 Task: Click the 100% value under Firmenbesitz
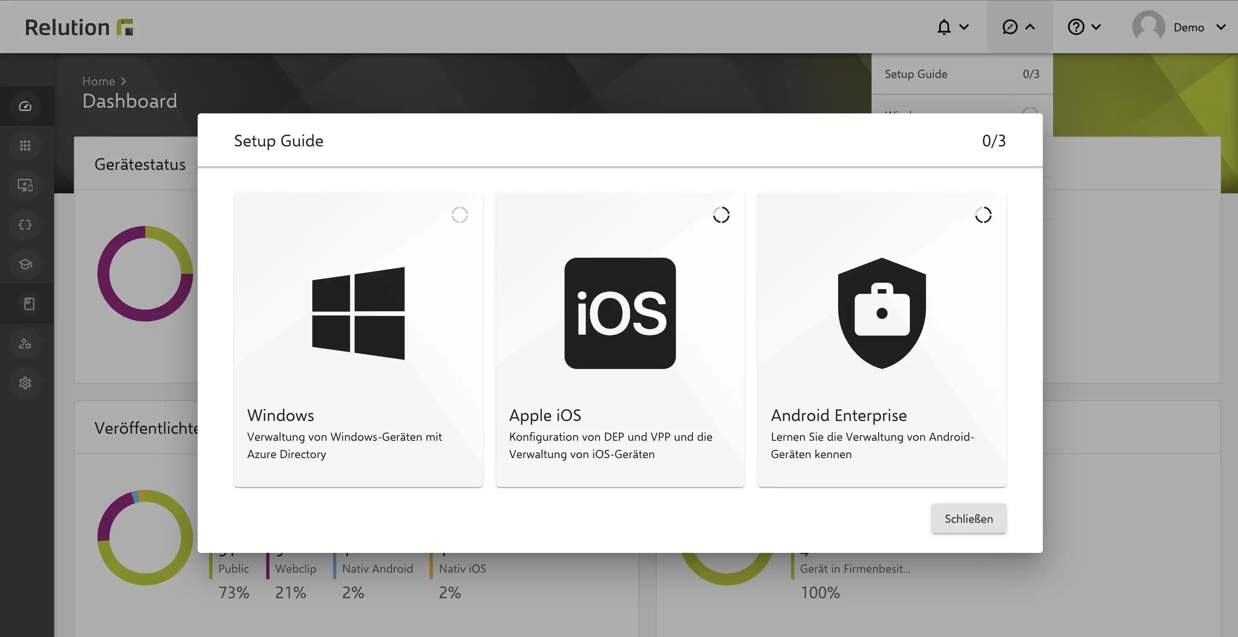click(x=820, y=593)
